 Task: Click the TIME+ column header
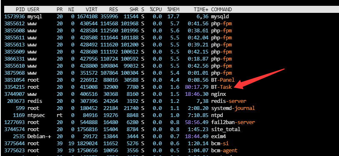(x=201, y=10)
